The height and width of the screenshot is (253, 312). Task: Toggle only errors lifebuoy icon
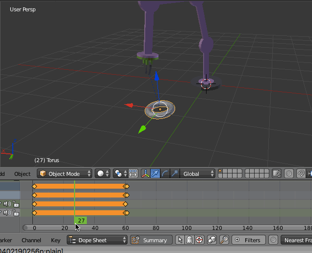pyautogui.click(x=199, y=240)
